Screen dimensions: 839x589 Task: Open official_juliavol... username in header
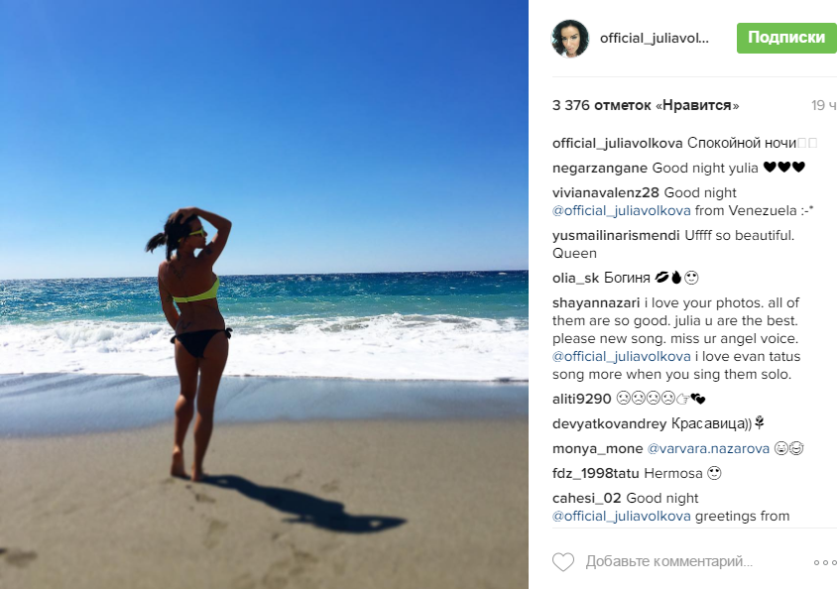654,38
